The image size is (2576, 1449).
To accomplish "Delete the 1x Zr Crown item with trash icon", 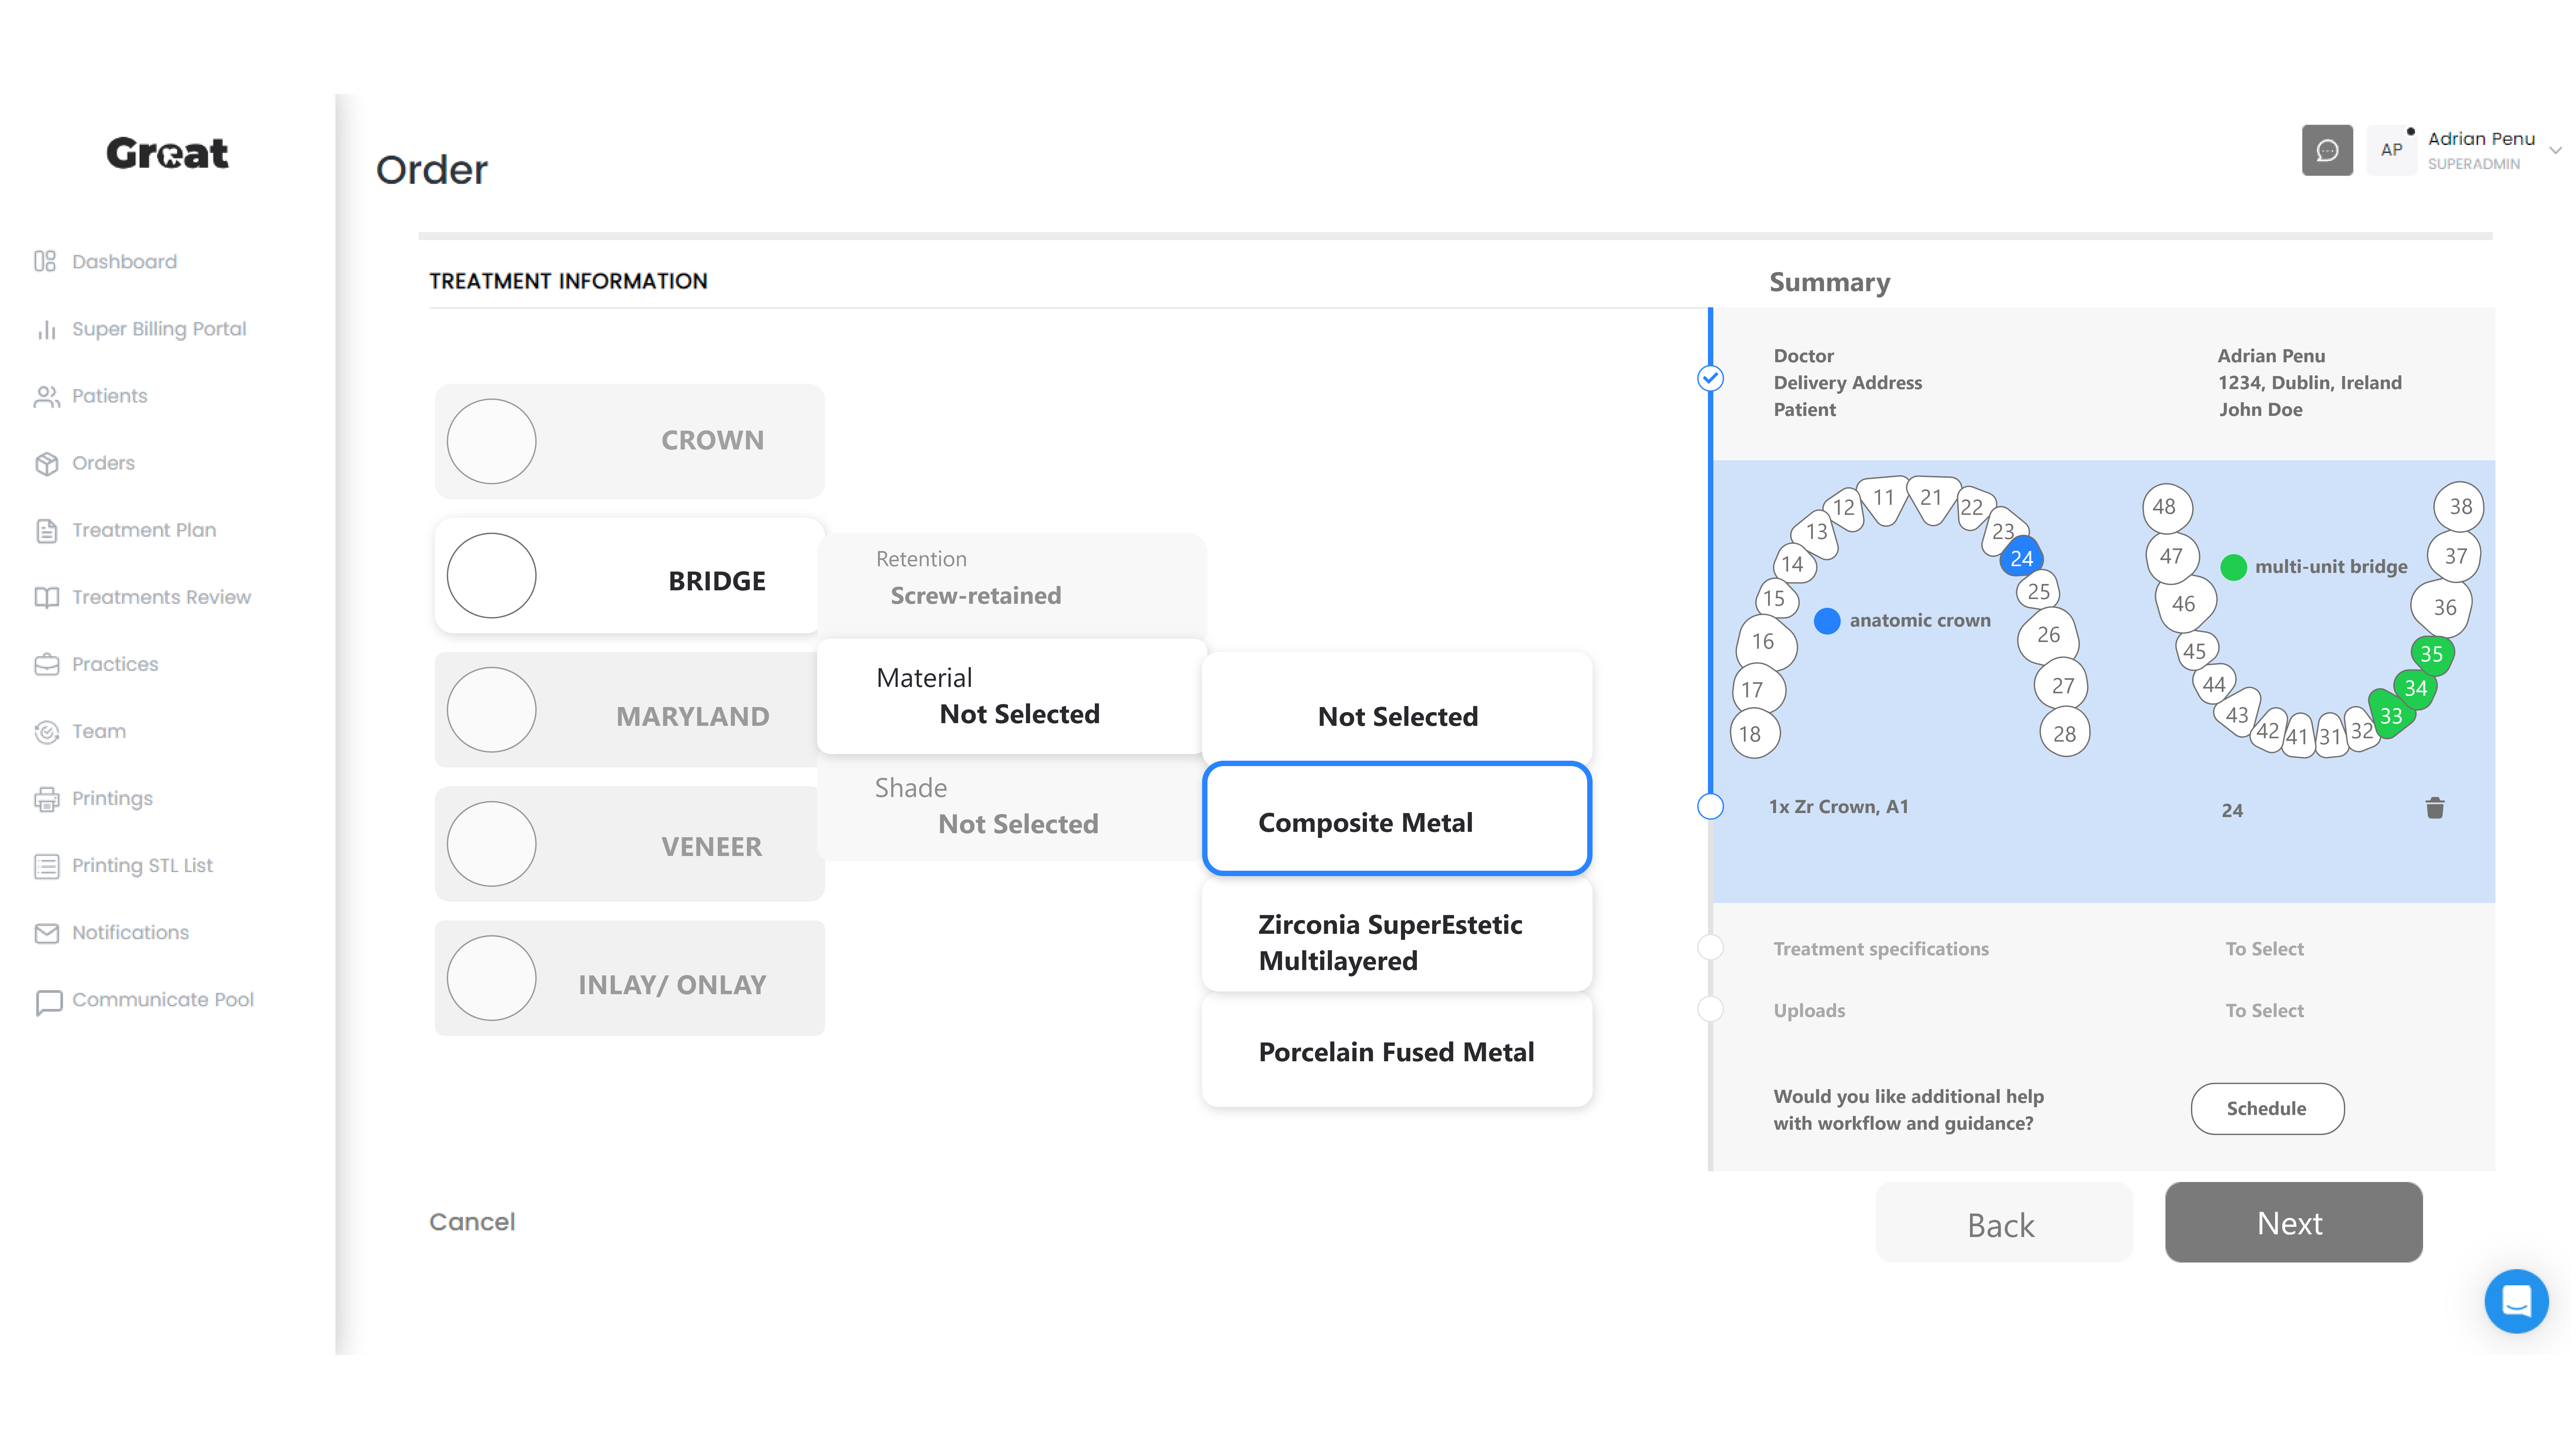I will (2435, 808).
